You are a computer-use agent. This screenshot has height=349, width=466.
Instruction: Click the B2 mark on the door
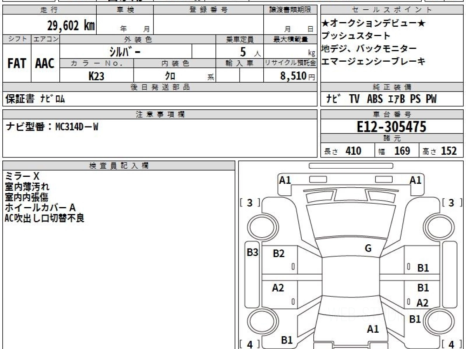278,254
